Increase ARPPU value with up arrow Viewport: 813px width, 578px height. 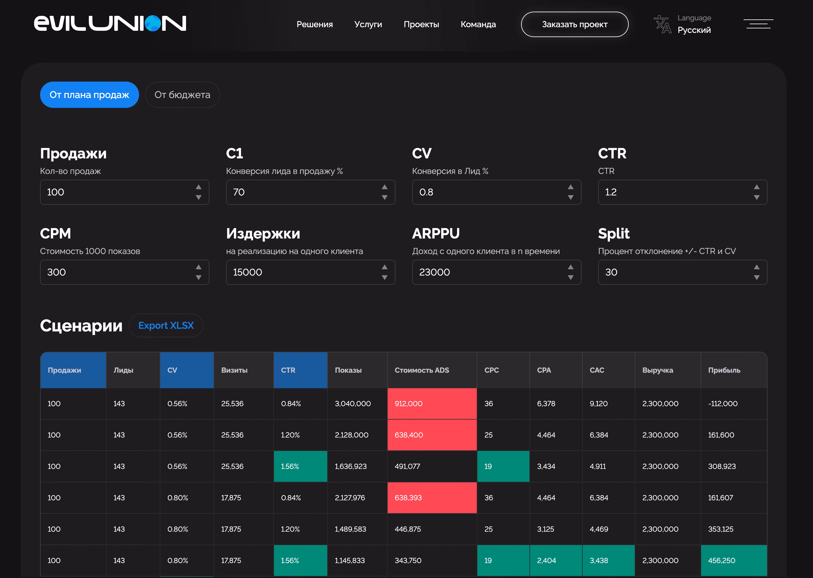pos(570,267)
